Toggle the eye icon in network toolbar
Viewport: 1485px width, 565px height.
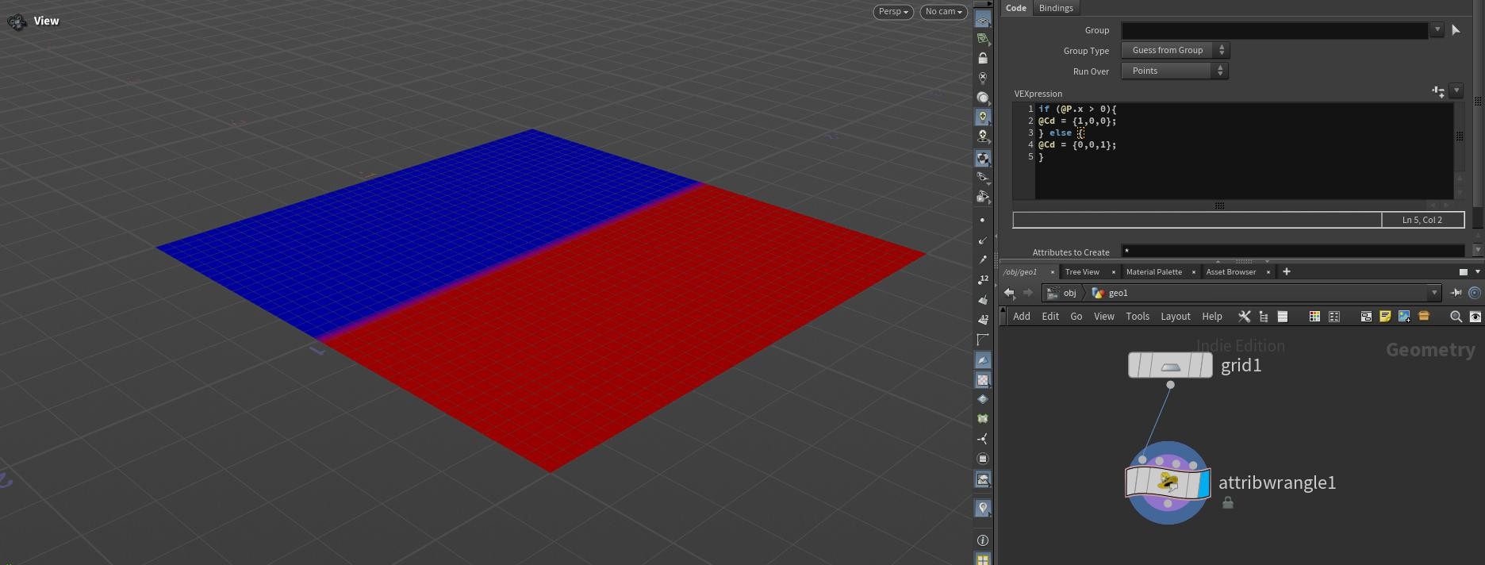pyautogui.click(x=1475, y=317)
